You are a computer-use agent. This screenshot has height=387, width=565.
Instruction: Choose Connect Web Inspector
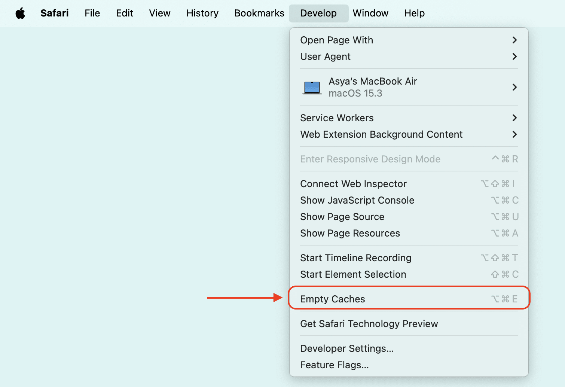tap(409, 184)
